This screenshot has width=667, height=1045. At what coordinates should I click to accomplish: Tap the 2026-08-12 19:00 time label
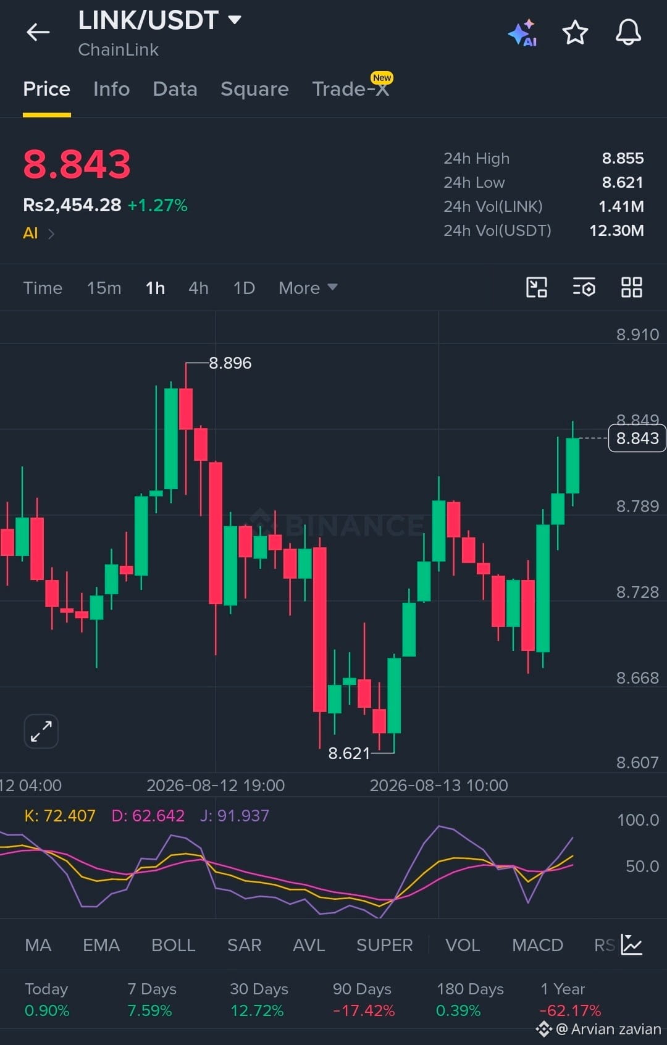click(216, 786)
